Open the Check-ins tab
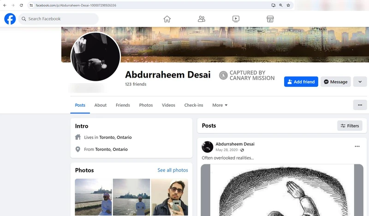 click(194, 105)
